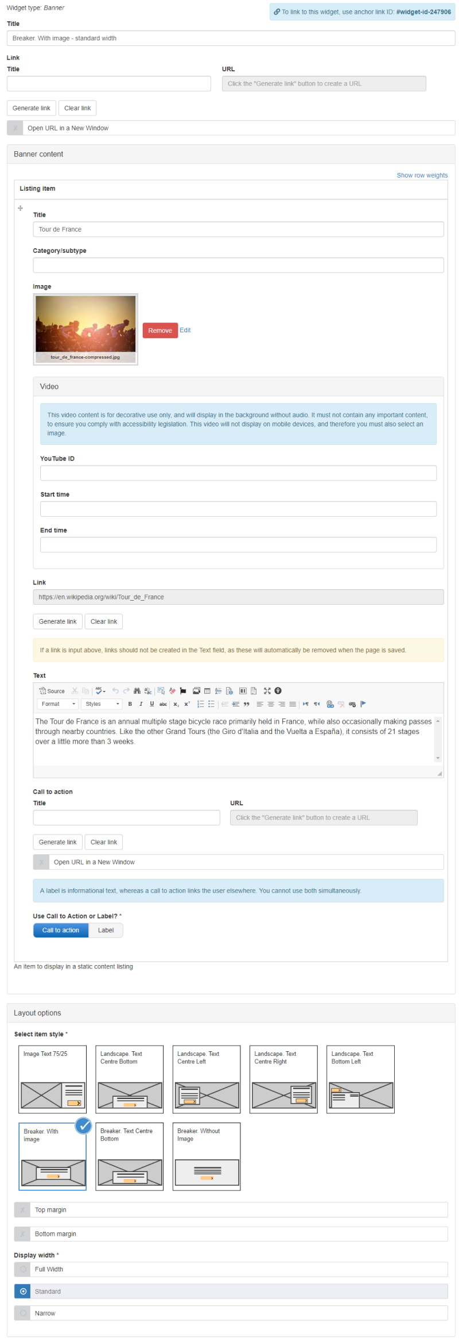Image resolution: width=459 pixels, height=1341 pixels.
Task: Click top Clear link button
Action: coord(77,108)
